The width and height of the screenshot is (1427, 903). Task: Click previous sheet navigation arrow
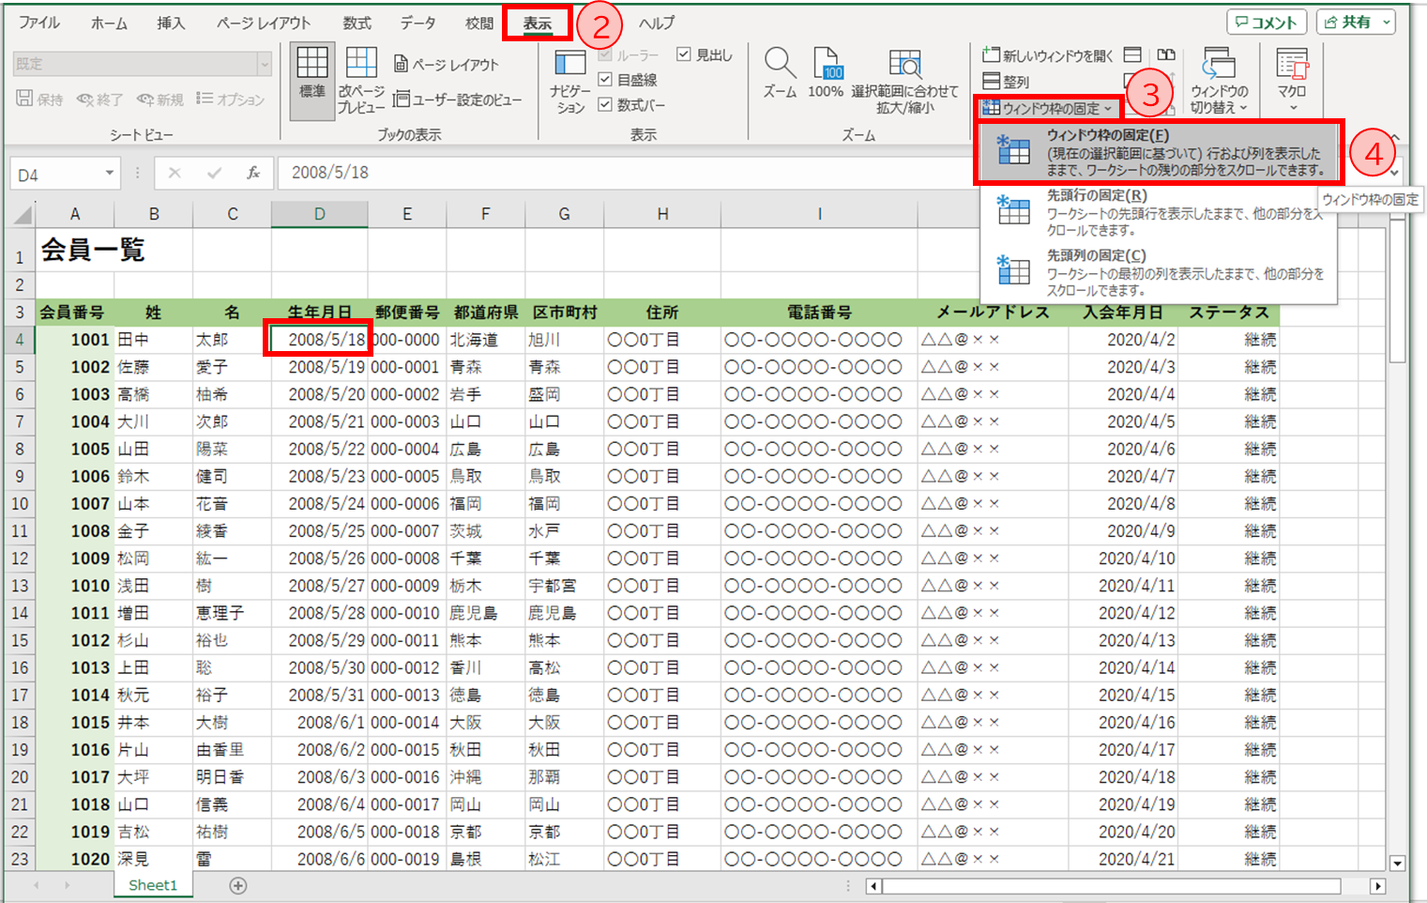pyautogui.click(x=36, y=885)
